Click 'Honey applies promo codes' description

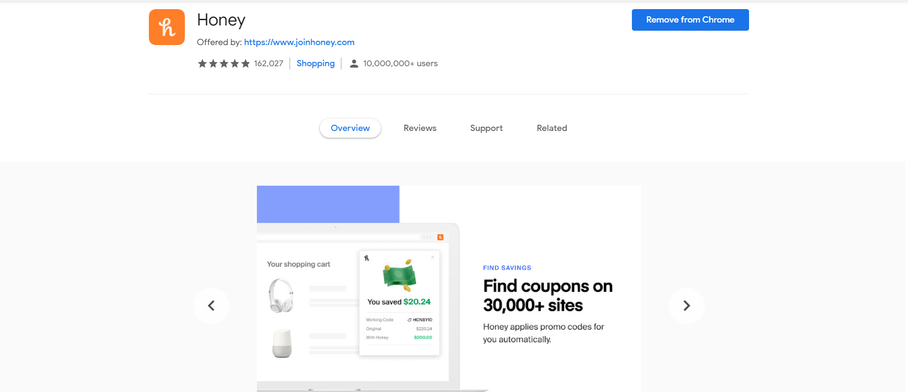(544, 333)
